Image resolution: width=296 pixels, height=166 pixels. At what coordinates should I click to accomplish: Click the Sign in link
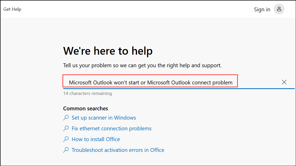262,9
